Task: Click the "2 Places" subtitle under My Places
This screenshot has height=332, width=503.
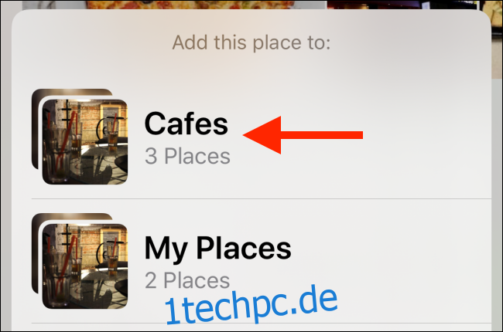Action: (187, 280)
